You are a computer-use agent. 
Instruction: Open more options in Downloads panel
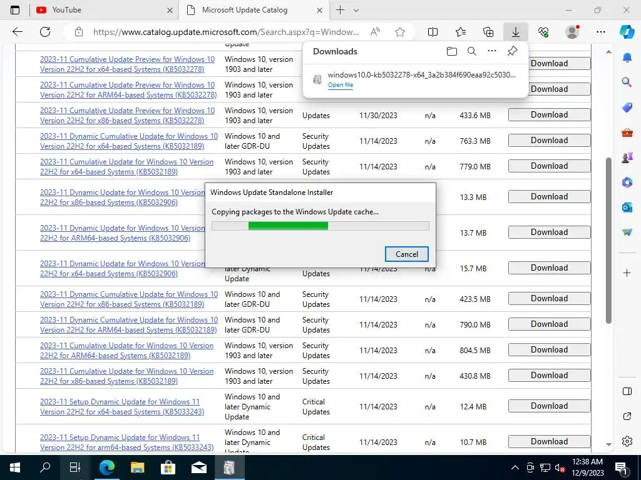[492, 51]
